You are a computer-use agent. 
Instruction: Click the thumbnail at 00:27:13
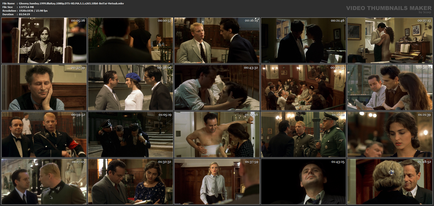coord(390,40)
